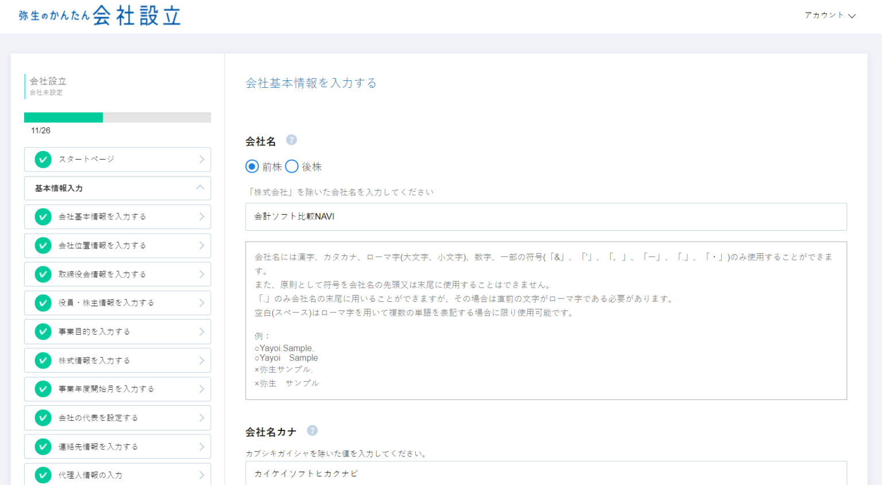Go to 役員・株主情報を入力する step
Viewport: 882px width, 485px height.
point(106,303)
